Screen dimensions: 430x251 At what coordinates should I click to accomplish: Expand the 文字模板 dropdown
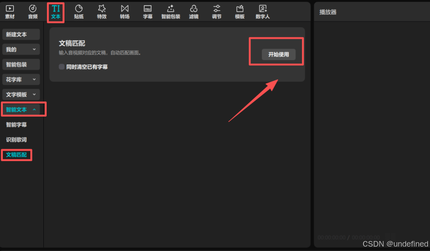(21, 95)
